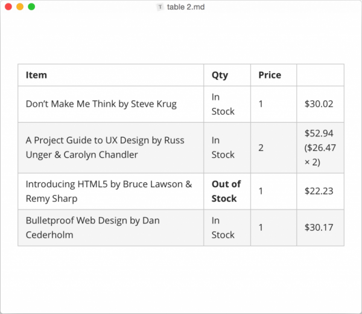This screenshot has width=362, height=314.
Task: Click the Introducing HTML5 item cell
Action: [111, 191]
